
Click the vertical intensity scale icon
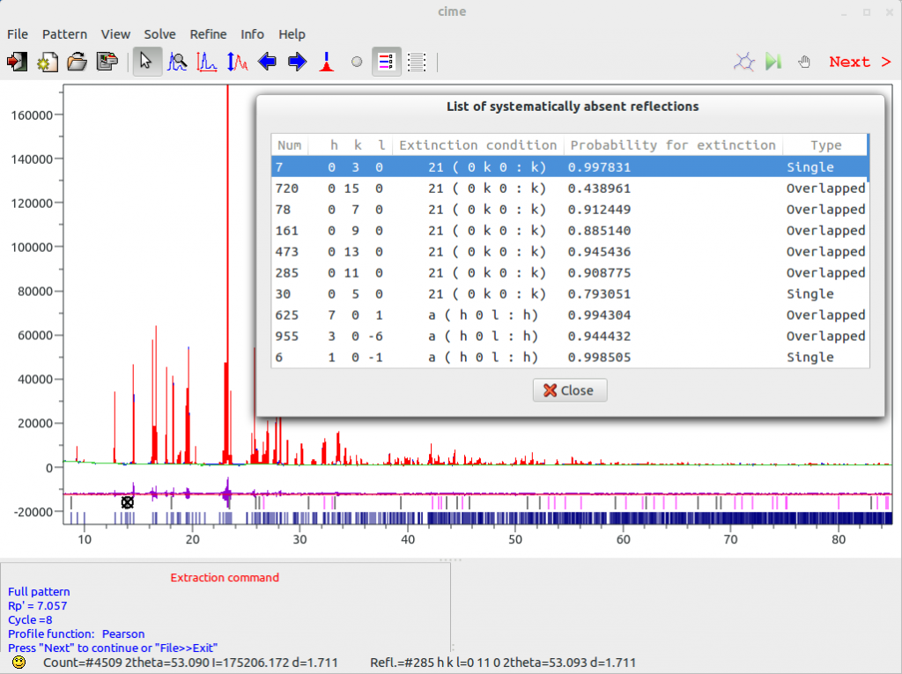237,62
